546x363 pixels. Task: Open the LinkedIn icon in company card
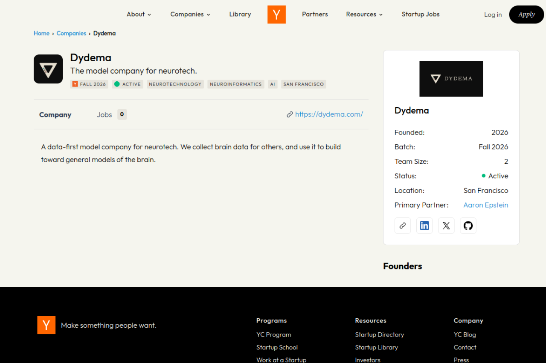[x=424, y=226]
